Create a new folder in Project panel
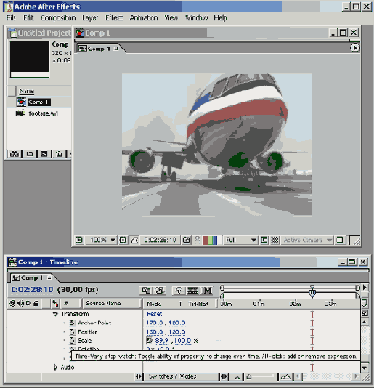374x388 pixels. click(x=30, y=154)
